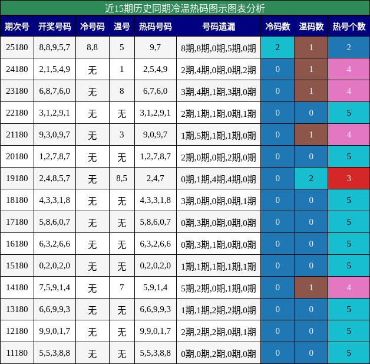
Task: Select period number 25180
Action: pos(17,47)
